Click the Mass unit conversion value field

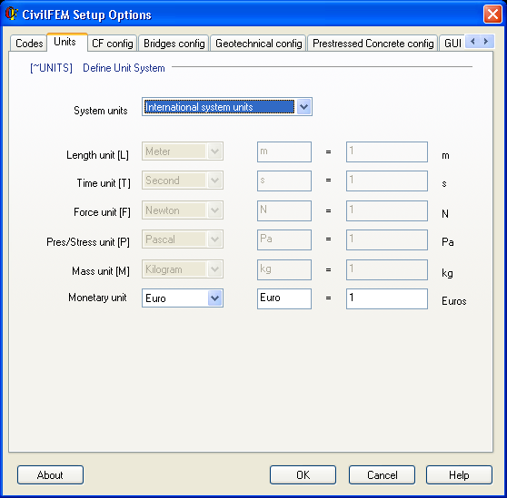[387, 269]
